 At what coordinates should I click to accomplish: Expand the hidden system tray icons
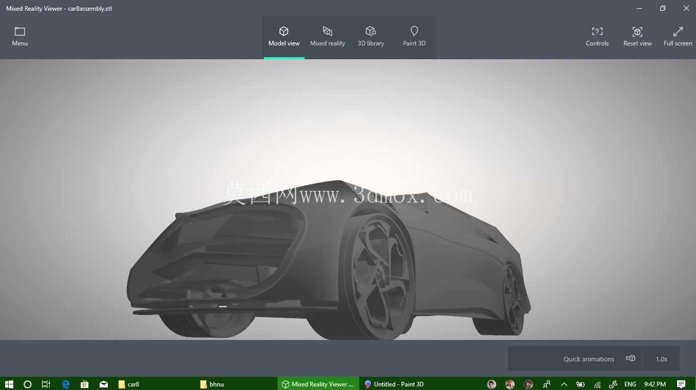coord(564,384)
